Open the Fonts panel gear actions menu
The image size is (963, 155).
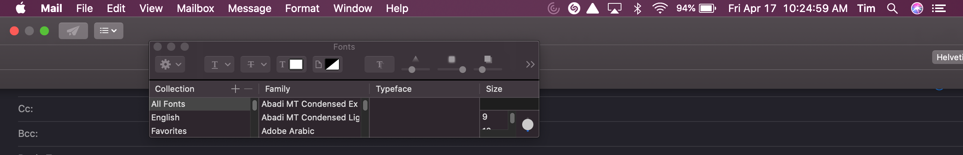[x=170, y=64]
